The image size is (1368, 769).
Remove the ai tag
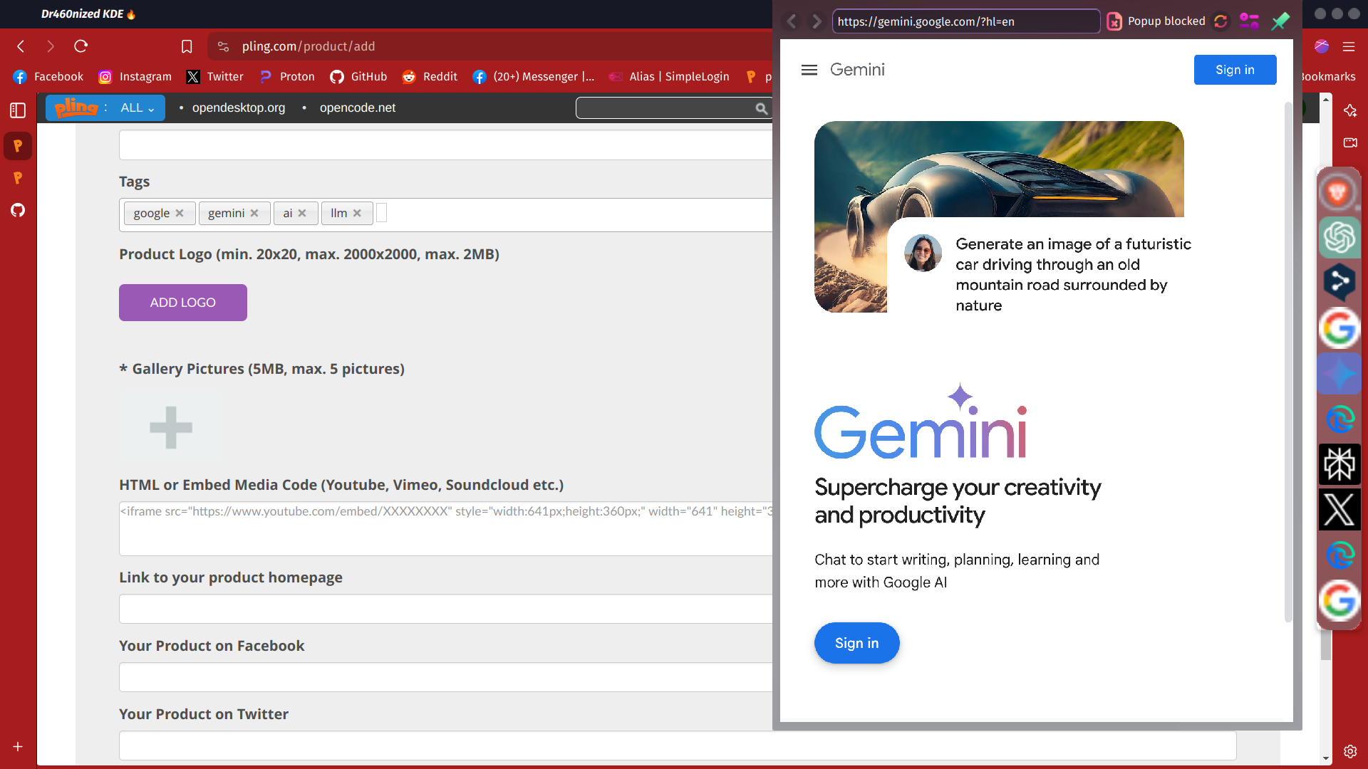302,213
